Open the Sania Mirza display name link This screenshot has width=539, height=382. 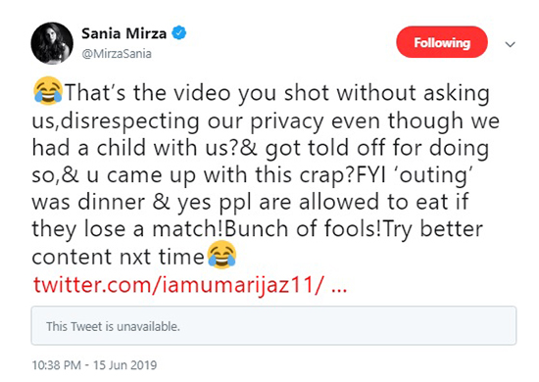pos(123,33)
